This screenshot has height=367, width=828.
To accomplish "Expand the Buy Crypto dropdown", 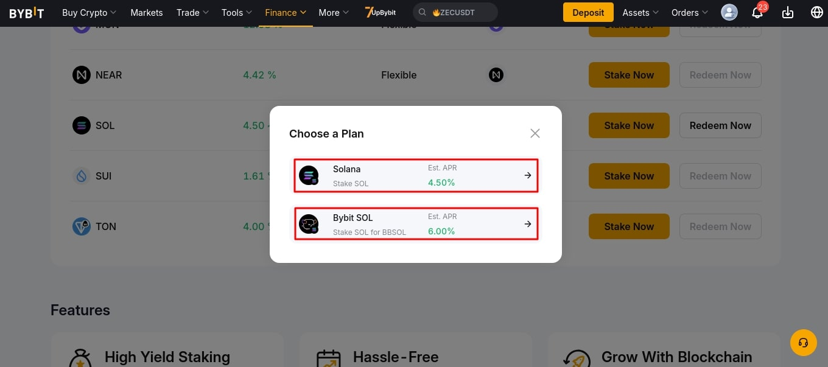I will (x=89, y=13).
